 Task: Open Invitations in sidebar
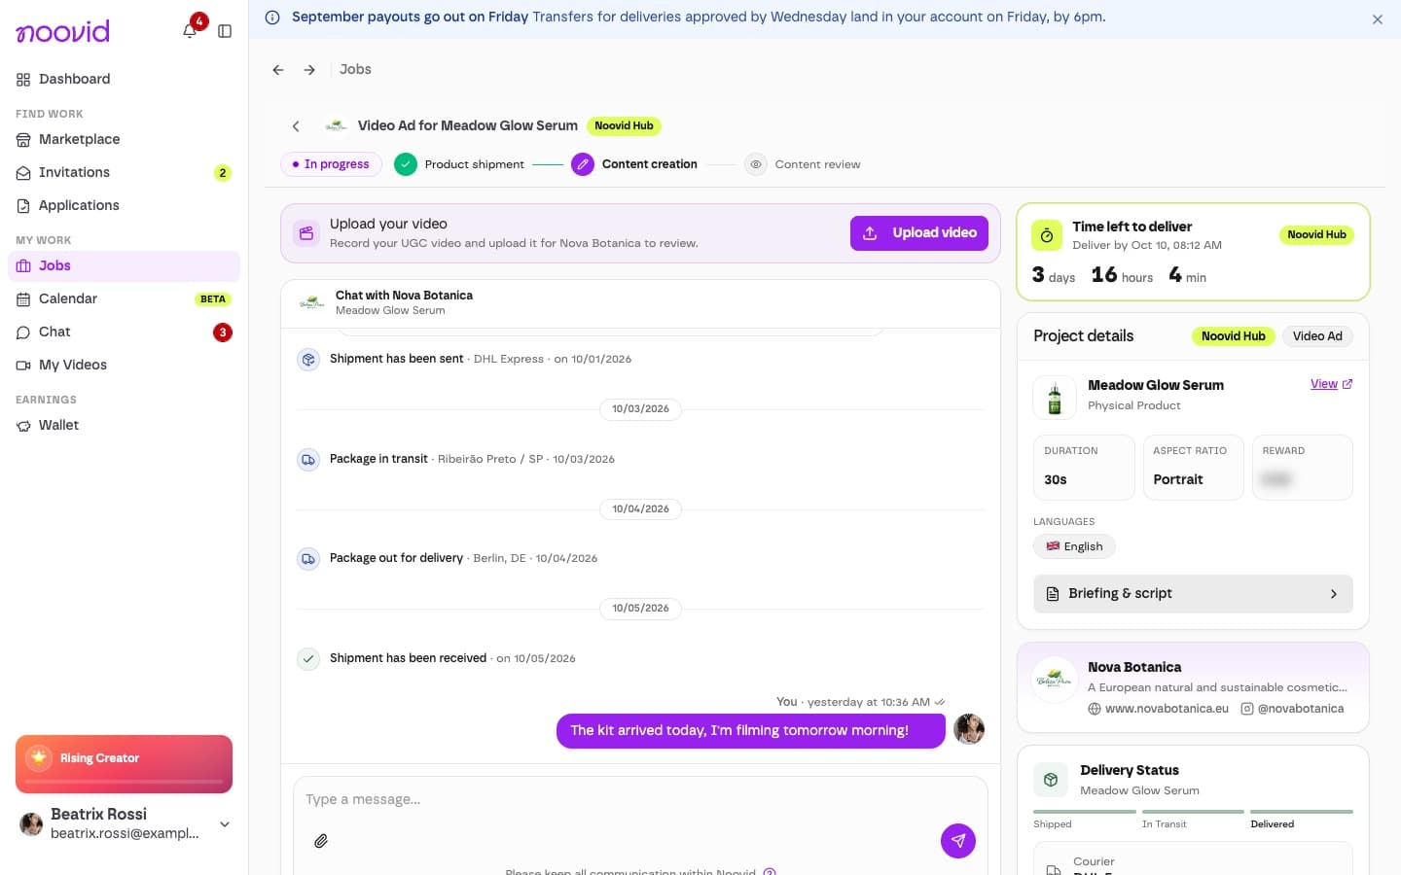coord(125,173)
